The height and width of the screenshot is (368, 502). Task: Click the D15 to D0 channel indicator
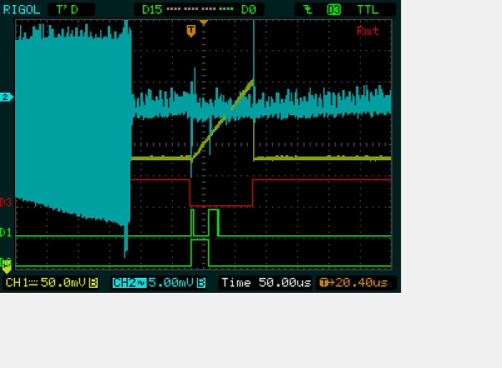(199, 9)
